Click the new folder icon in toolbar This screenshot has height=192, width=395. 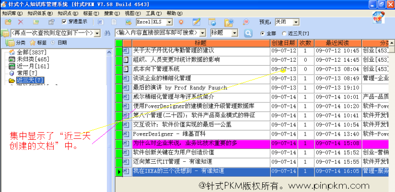pyautogui.click(x=8, y=22)
